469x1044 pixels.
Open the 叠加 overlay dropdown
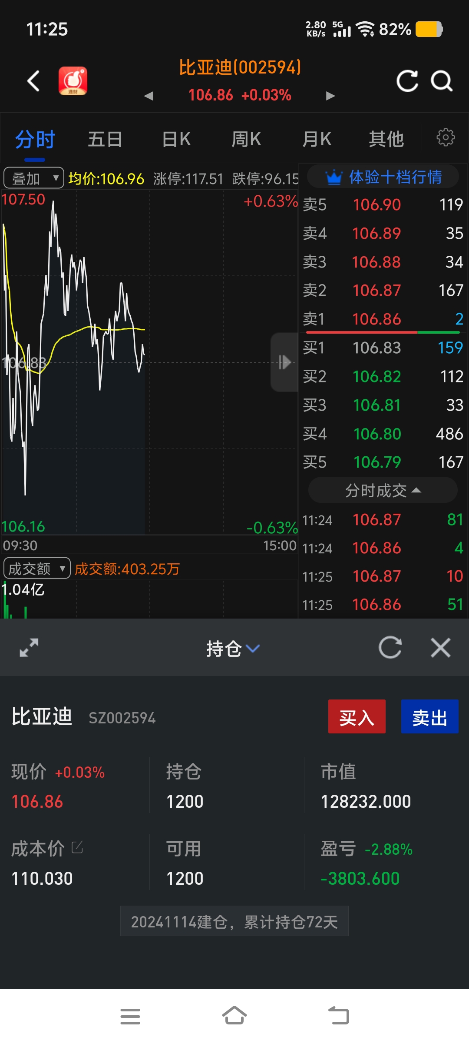pos(33,178)
